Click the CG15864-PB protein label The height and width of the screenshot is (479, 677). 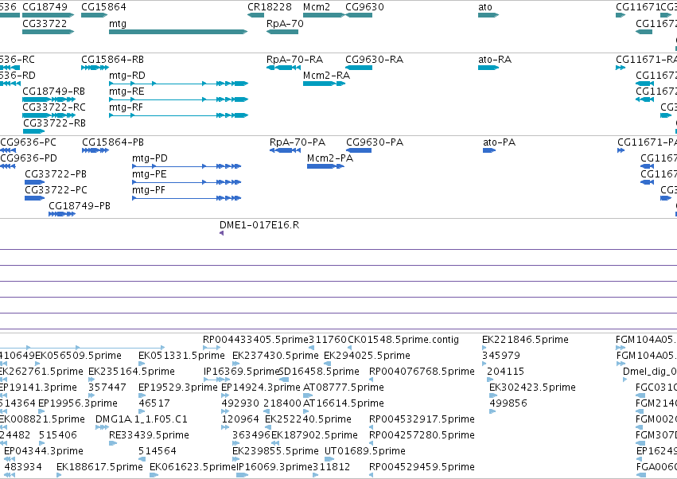click(x=113, y=142)
